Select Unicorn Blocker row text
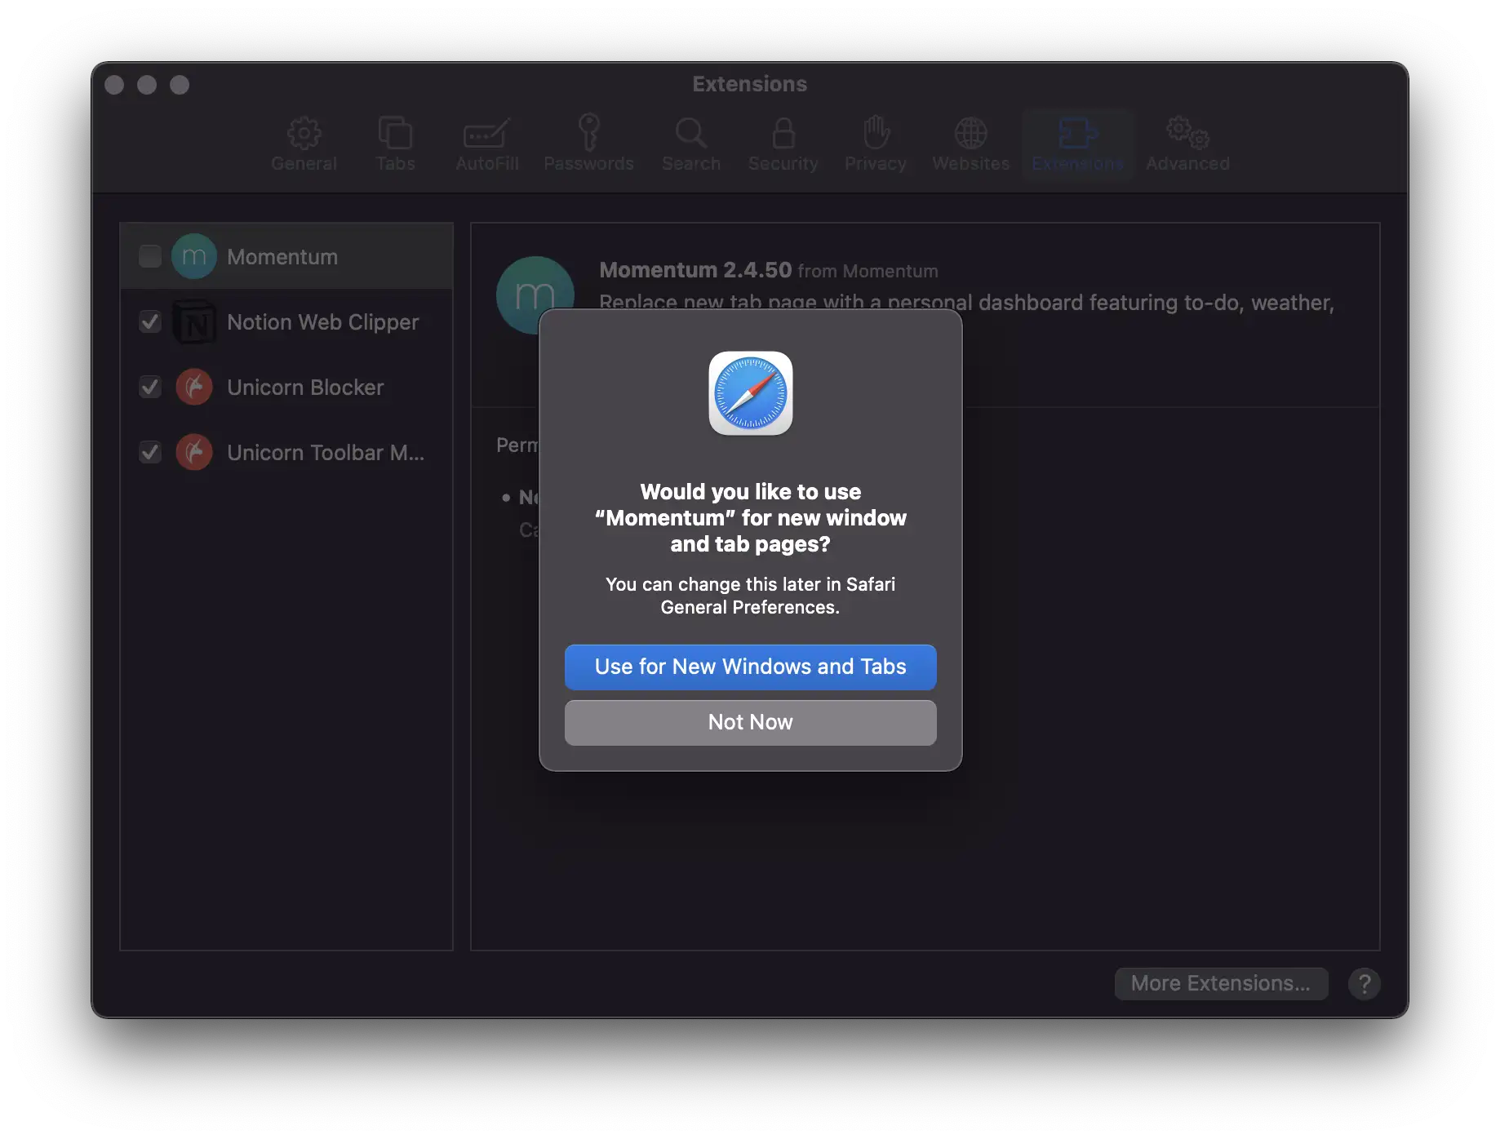Screen dimensions: 1500x1139 click(305, 388)
